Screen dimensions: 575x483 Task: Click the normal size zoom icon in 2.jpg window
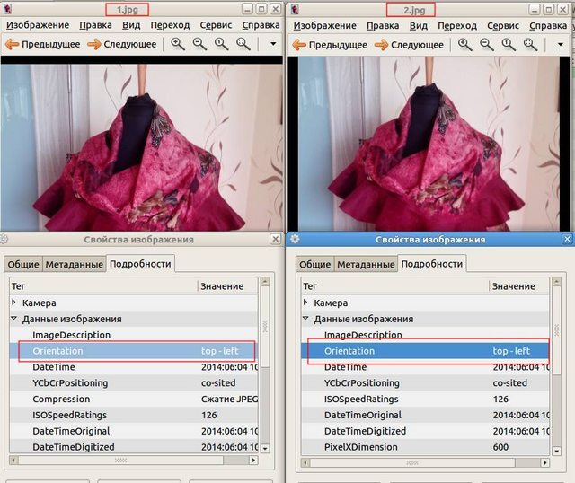click(x=509, y=45)
